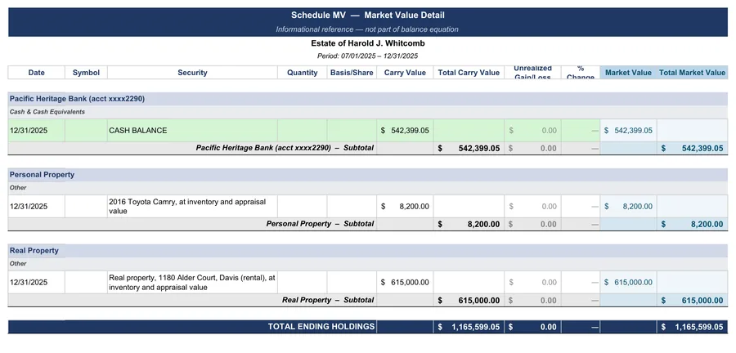Click the TOTAL ENDING HOLDINGS label
This screenshot has height=353, width=736.
321,327
